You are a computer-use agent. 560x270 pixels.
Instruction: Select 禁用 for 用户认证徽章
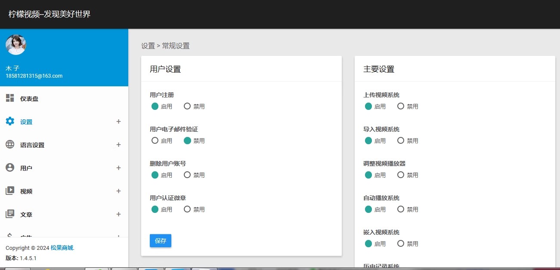(x=187, y=209)
